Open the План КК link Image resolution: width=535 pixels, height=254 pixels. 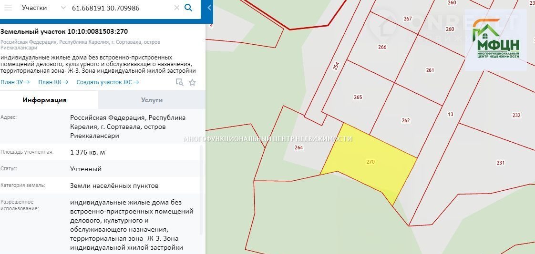[53, 82]
